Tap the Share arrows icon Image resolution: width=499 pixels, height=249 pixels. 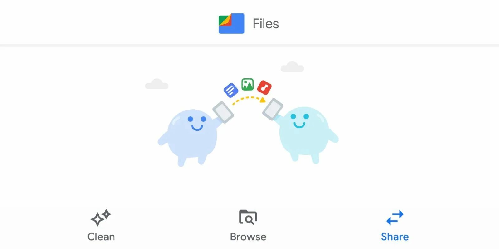(x=395, y=218)
